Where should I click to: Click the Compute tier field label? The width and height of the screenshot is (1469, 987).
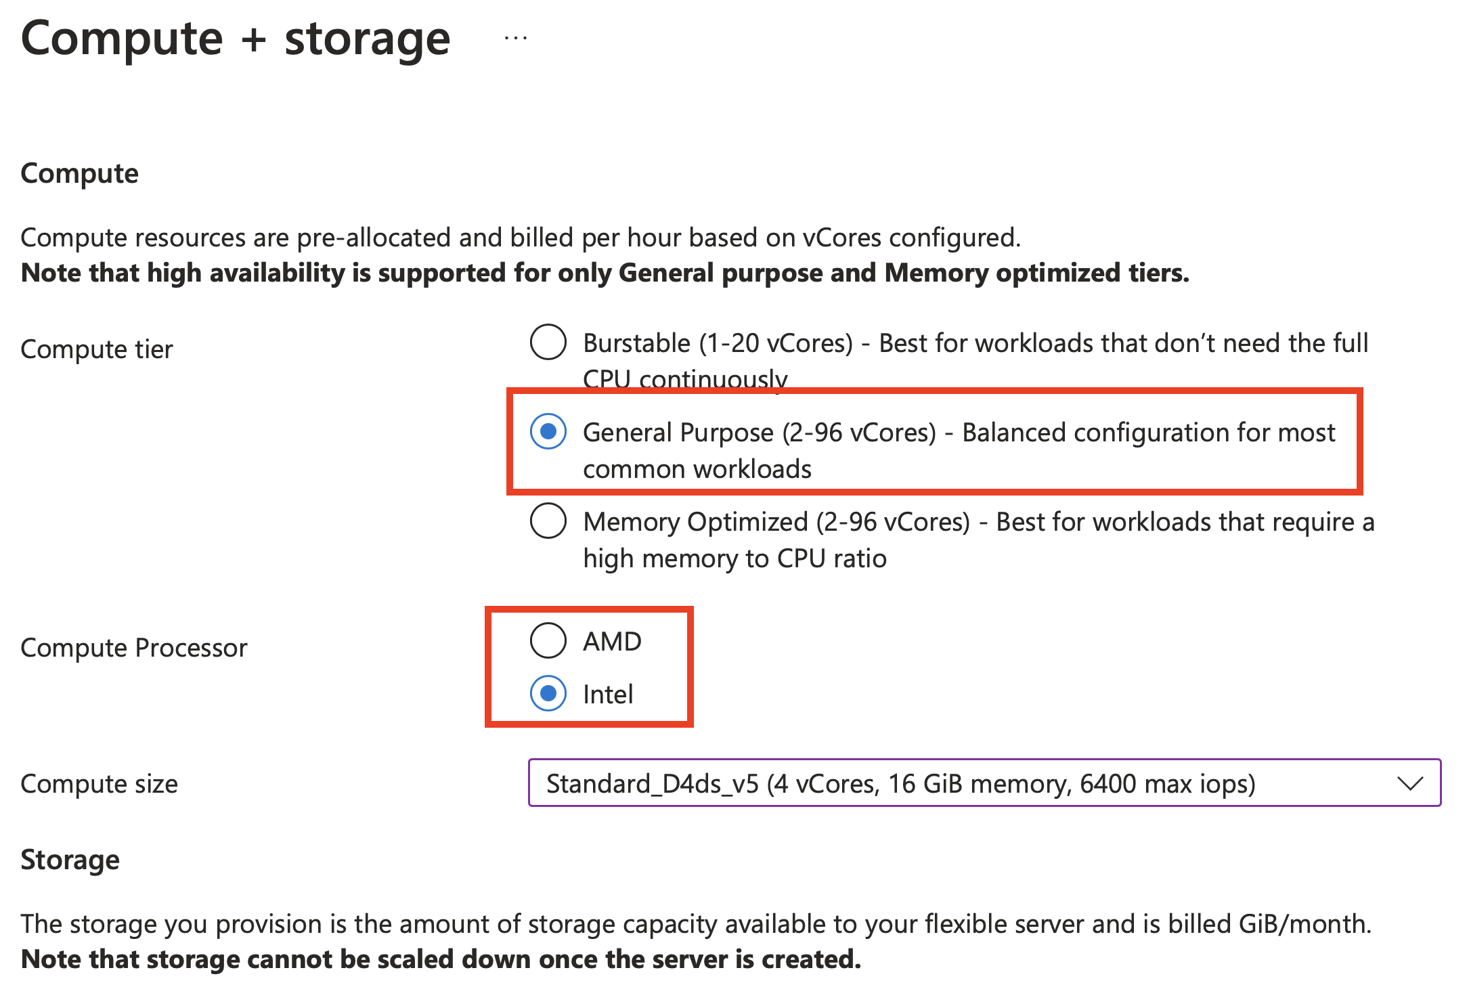pyautogui.click(x=97, y=349)
